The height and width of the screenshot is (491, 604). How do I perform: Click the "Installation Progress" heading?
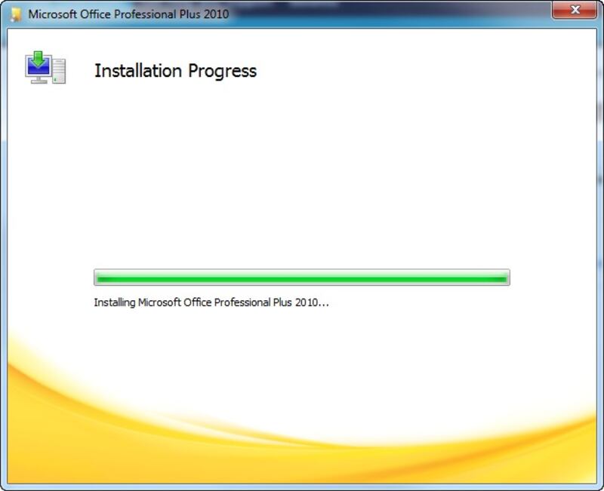(175, 71)
